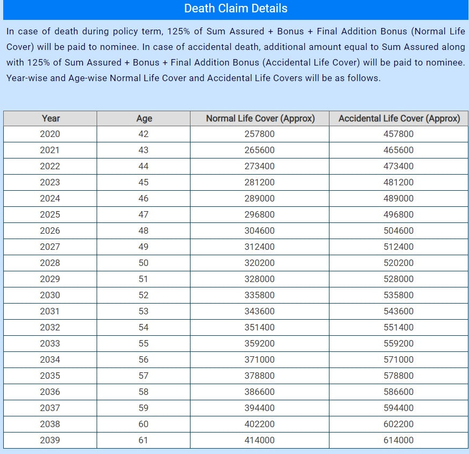The image size is (469, 454).
Task: Click normal life cover value 414000
Action: coord(260,441)
